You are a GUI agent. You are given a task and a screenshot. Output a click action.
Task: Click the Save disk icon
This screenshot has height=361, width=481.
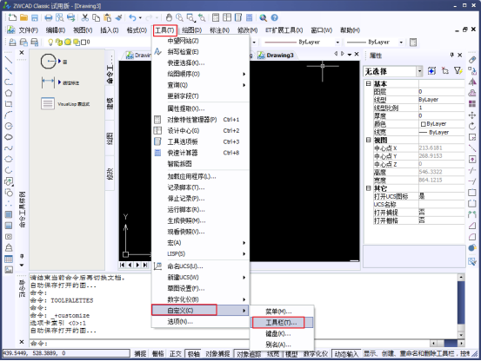pos(35,17)
